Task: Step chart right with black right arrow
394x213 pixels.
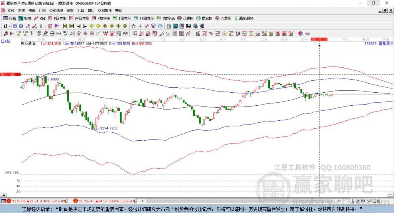Action: tap(85, 26)
